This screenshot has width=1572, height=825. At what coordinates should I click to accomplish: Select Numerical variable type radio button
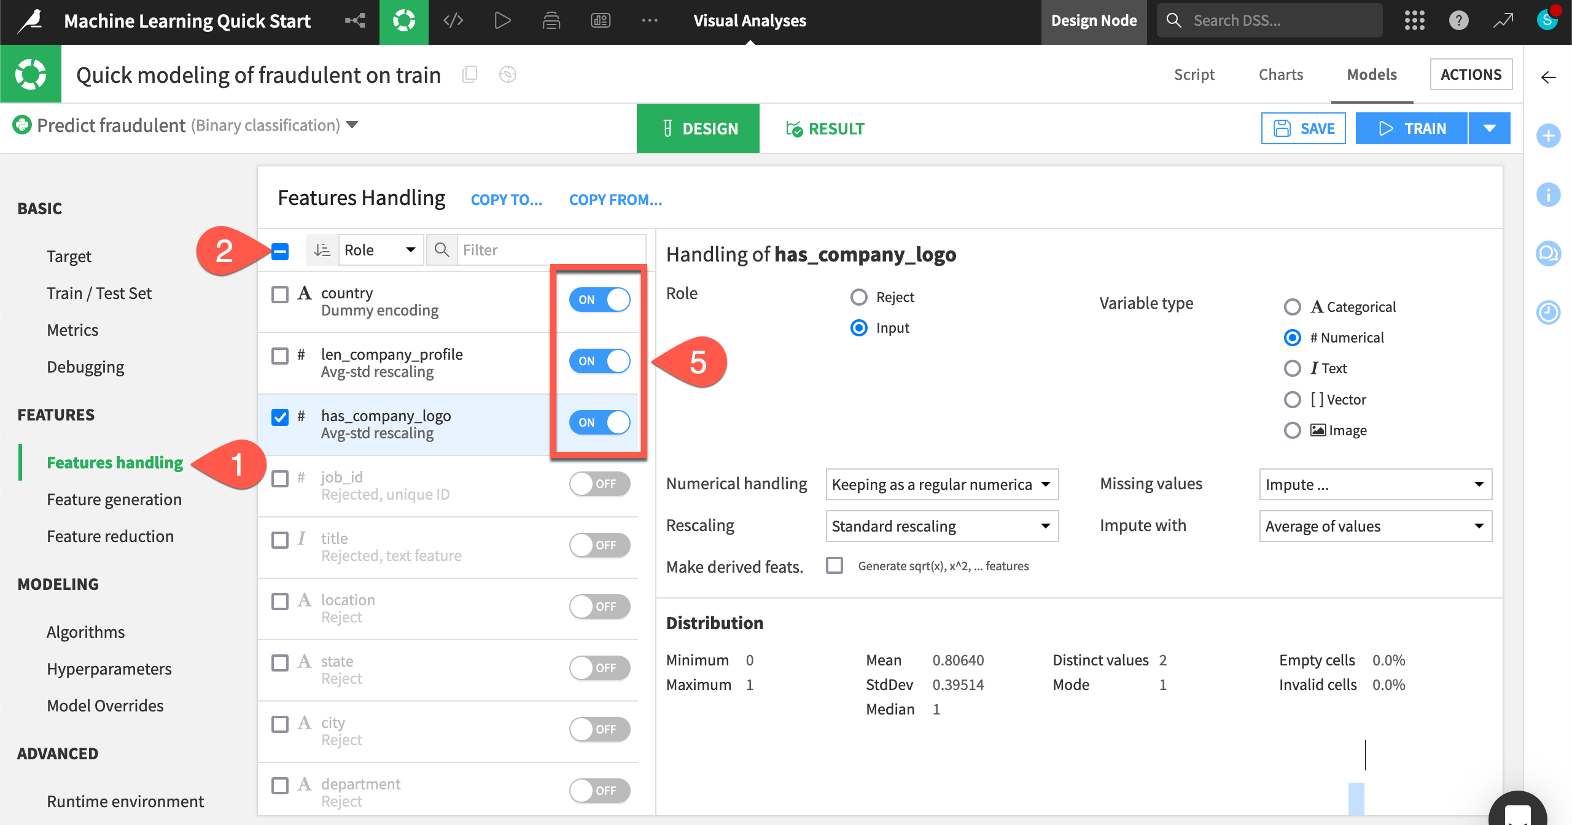tap(1293, 338)
